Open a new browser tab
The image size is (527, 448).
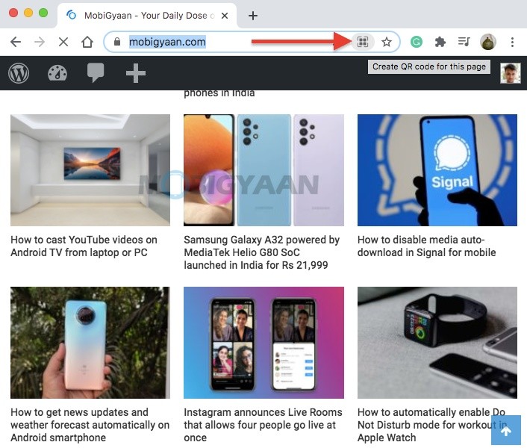[253, 16]
